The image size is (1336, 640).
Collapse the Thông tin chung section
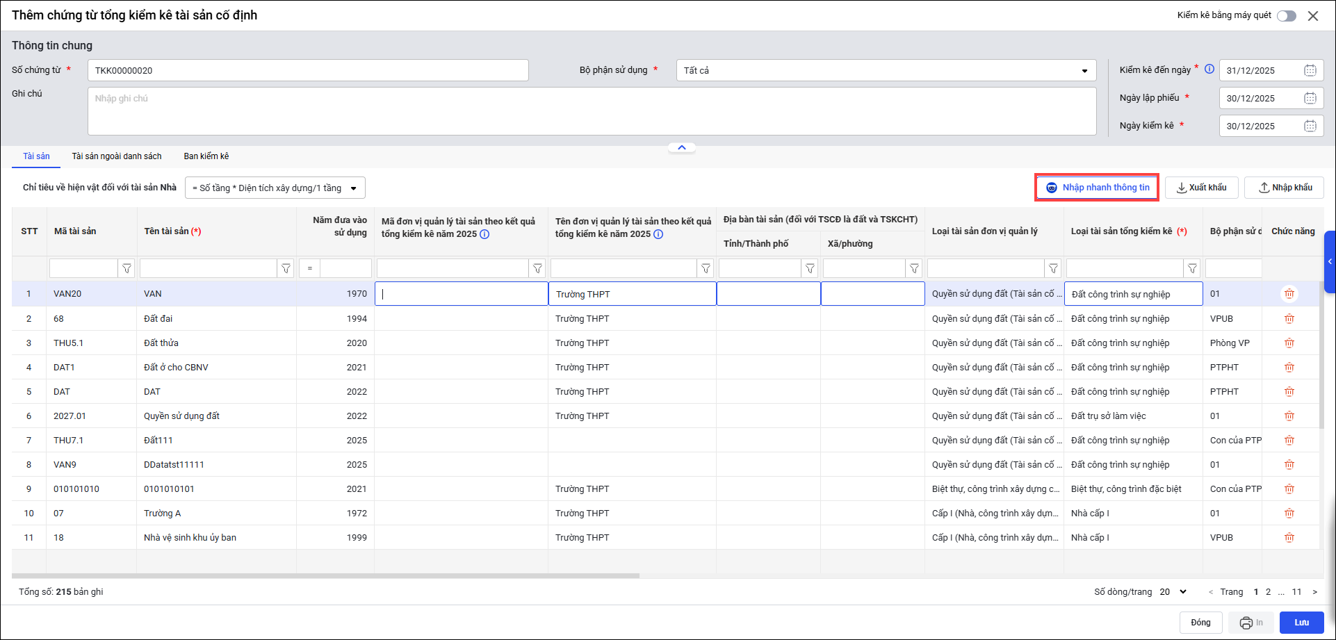pos(681,147)
